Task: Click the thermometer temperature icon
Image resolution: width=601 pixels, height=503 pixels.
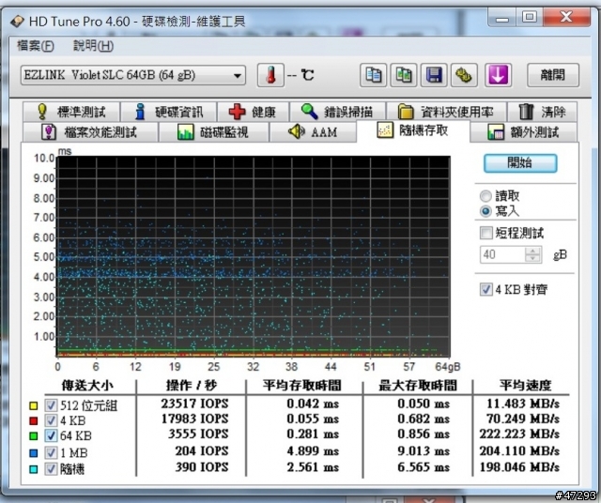Action: (x=270, y=75)
